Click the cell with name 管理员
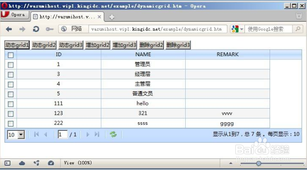 (x=143, y=64)
